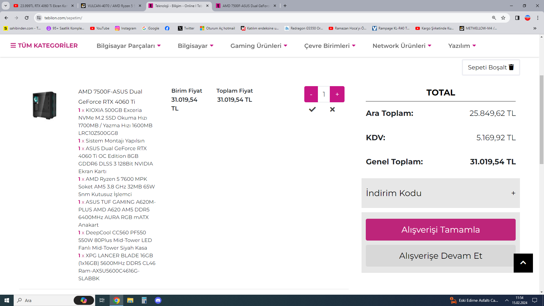
Task: Click the YouTube bookmark icon
Action: [x=92, y=28]
